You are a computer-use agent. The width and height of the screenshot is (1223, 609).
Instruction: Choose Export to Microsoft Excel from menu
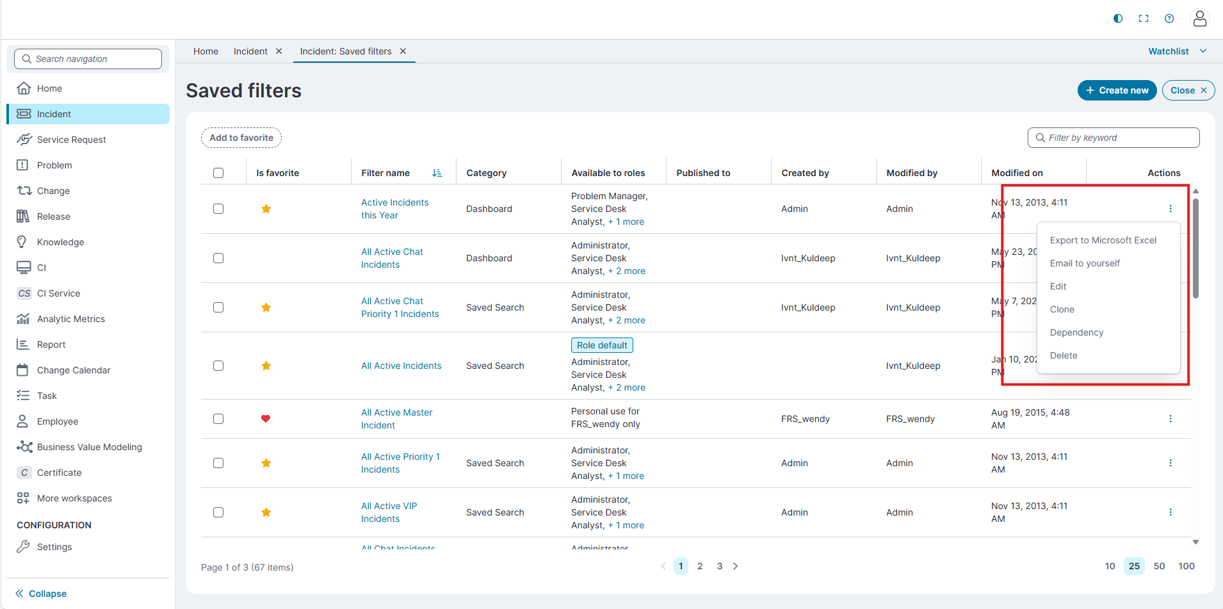tap(1103, 240)
